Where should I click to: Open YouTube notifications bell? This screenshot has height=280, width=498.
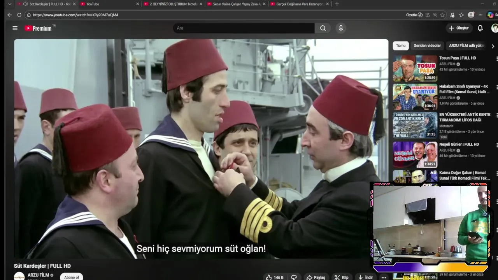[x=480, y=28]
